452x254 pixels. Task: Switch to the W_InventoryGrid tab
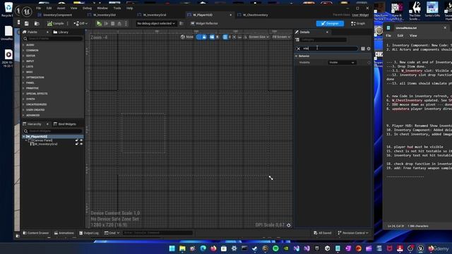pyautogui.click(x=155, y=15)
